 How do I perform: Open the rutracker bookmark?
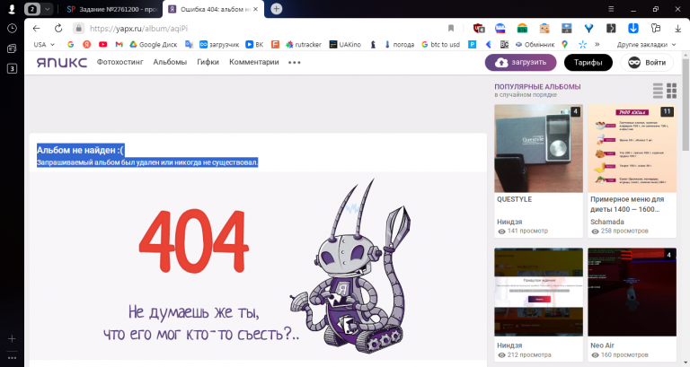[x=304, y=44]
